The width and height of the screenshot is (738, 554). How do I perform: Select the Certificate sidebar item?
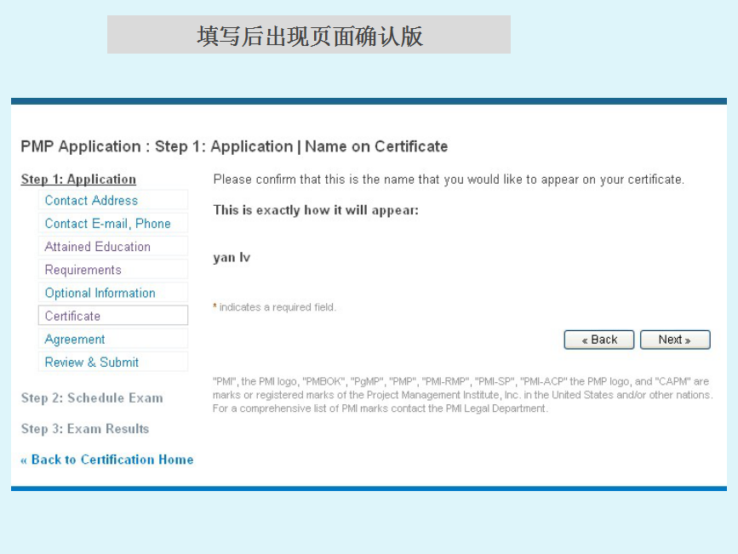(72, 316)
